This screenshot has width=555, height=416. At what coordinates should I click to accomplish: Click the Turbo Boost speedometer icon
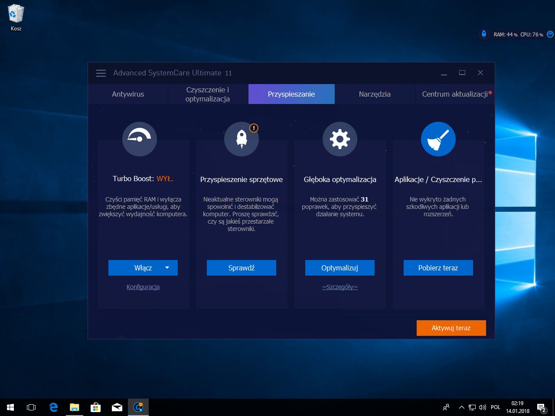(140, 139)
